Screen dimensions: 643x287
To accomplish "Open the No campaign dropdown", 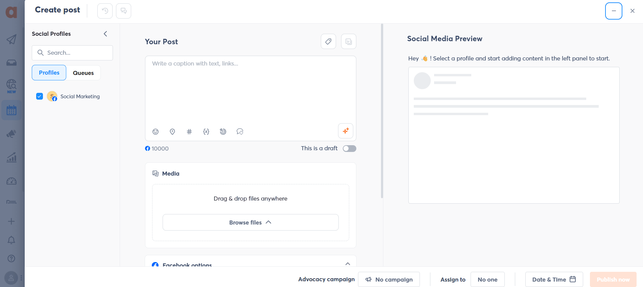I will [x=389, y=280].
